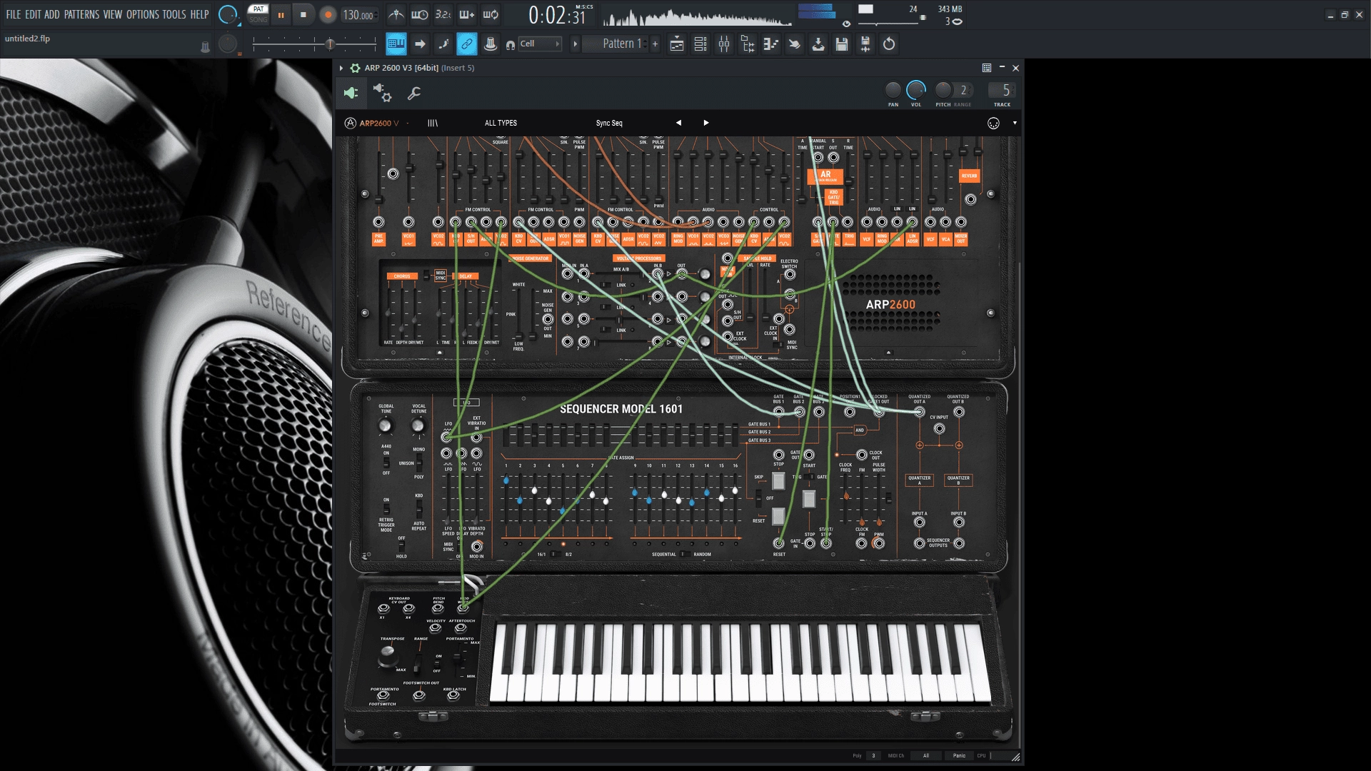The width and height of the screenshot is (1371, 771).
Task: Switch to SONG mode
Action: [258, 19]
